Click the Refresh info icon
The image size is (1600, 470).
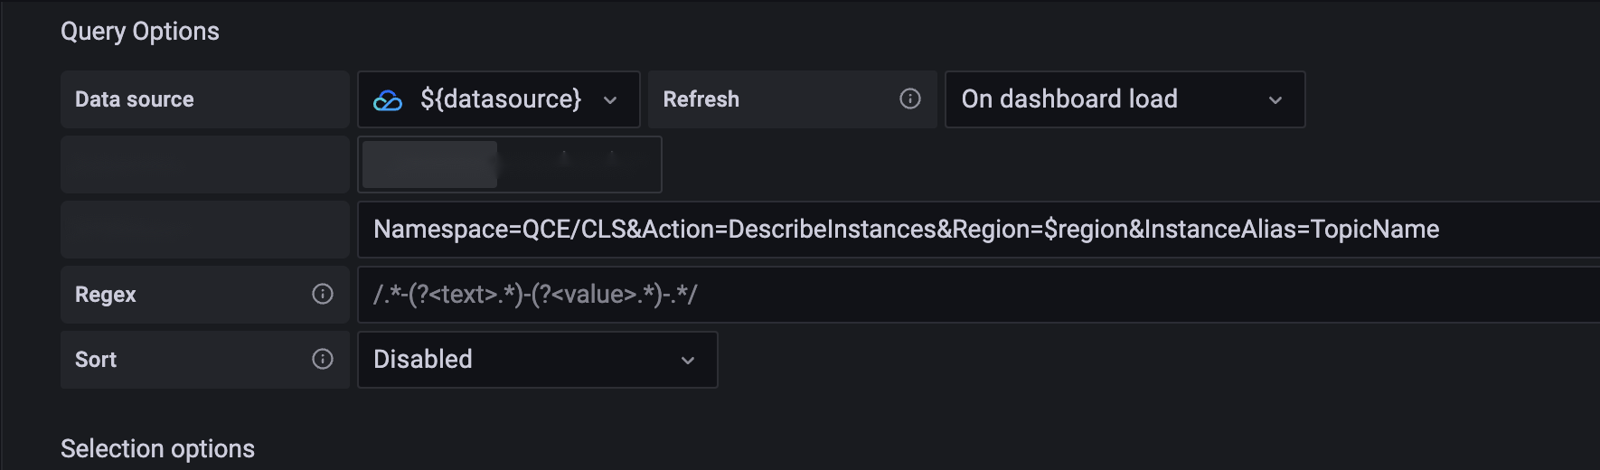pos(910,99)
